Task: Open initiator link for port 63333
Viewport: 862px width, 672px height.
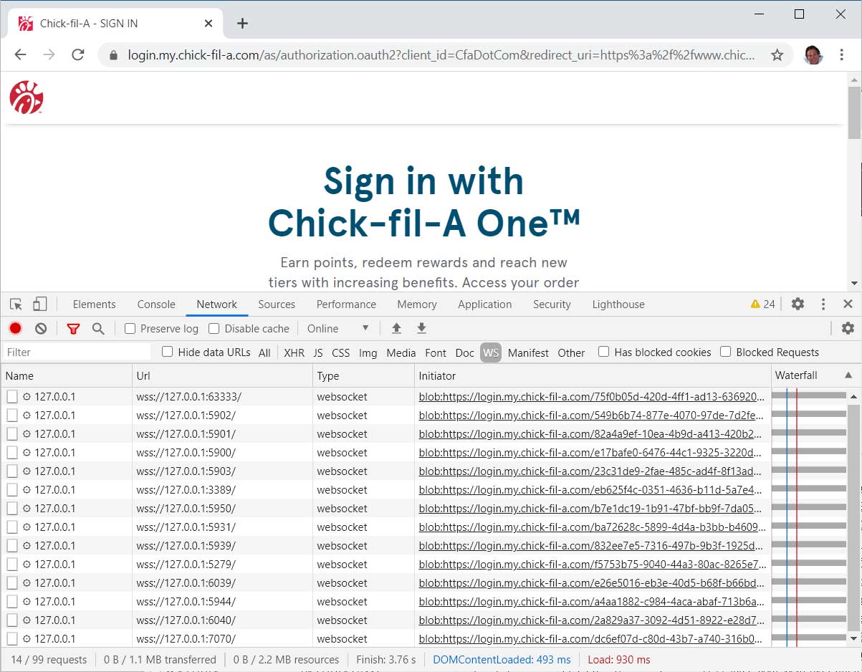Action: click(x=591, y=396)
